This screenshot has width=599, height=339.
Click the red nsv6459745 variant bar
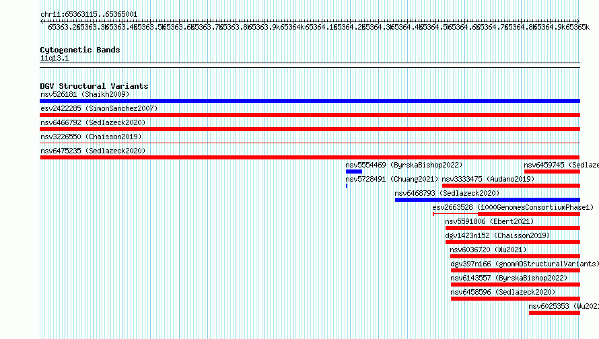coord(553,172)
